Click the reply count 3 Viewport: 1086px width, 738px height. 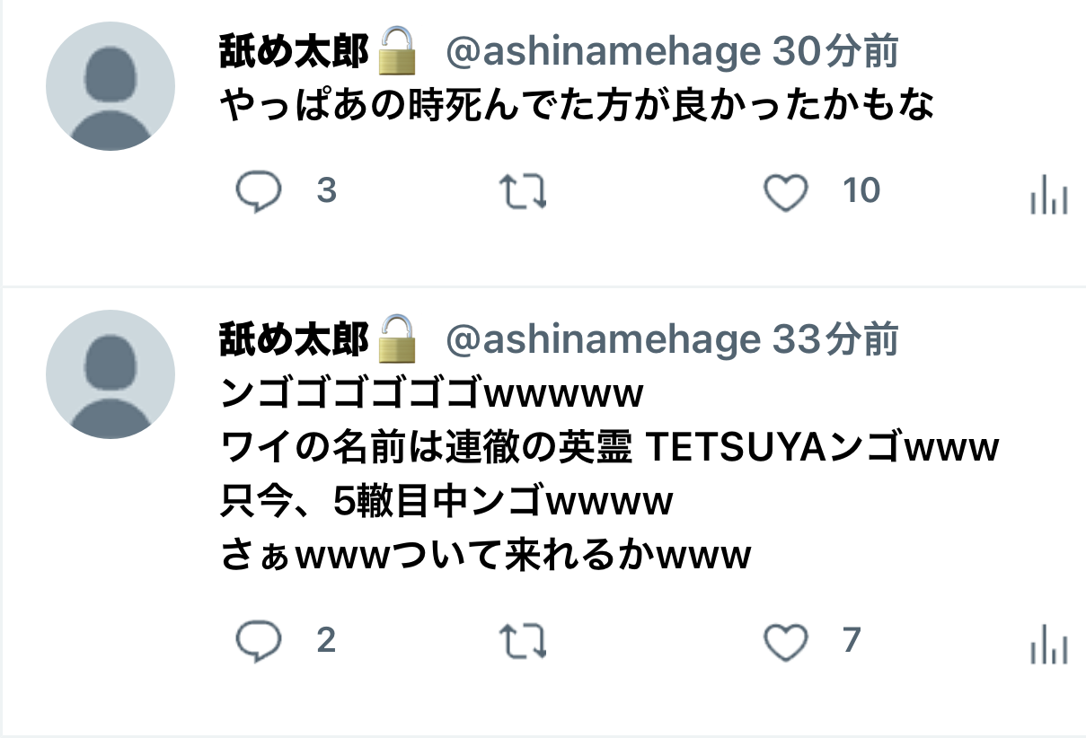327,191
